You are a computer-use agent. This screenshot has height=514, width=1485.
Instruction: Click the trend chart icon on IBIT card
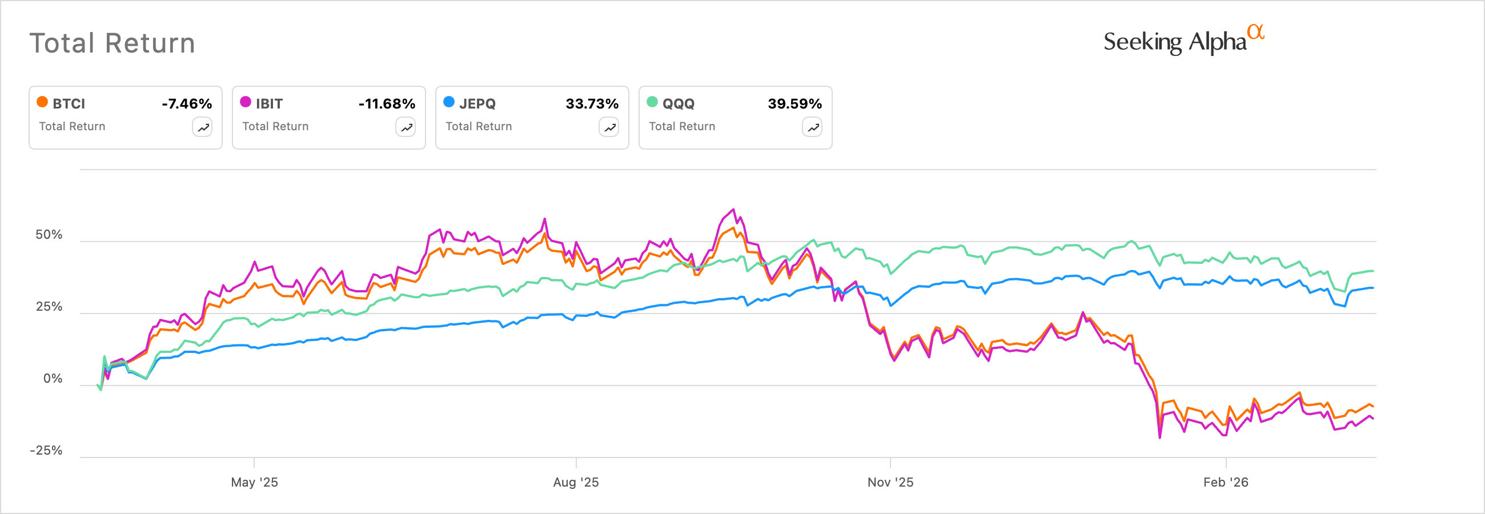[x=407, y=127]
